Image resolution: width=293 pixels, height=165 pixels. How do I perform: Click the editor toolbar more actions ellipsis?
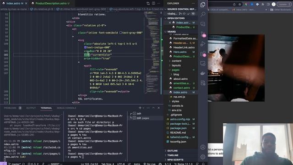(x=159, y=3)
